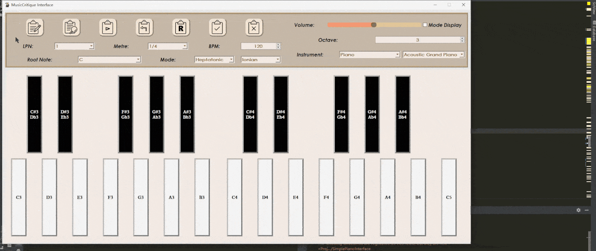Viewport: 596px width, 251px height.
Task: Play the G#4/Ab4 black key
Action: tap(372, 114)
